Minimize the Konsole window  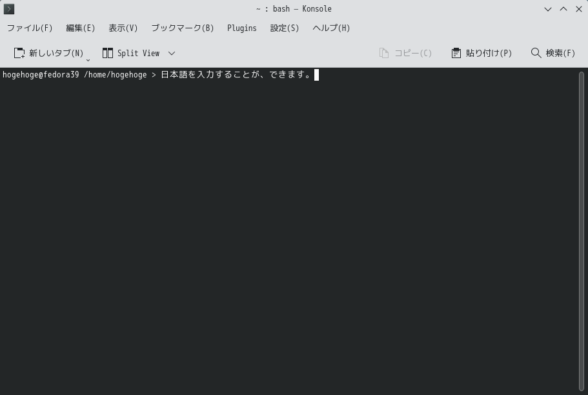tap(548, 9)
